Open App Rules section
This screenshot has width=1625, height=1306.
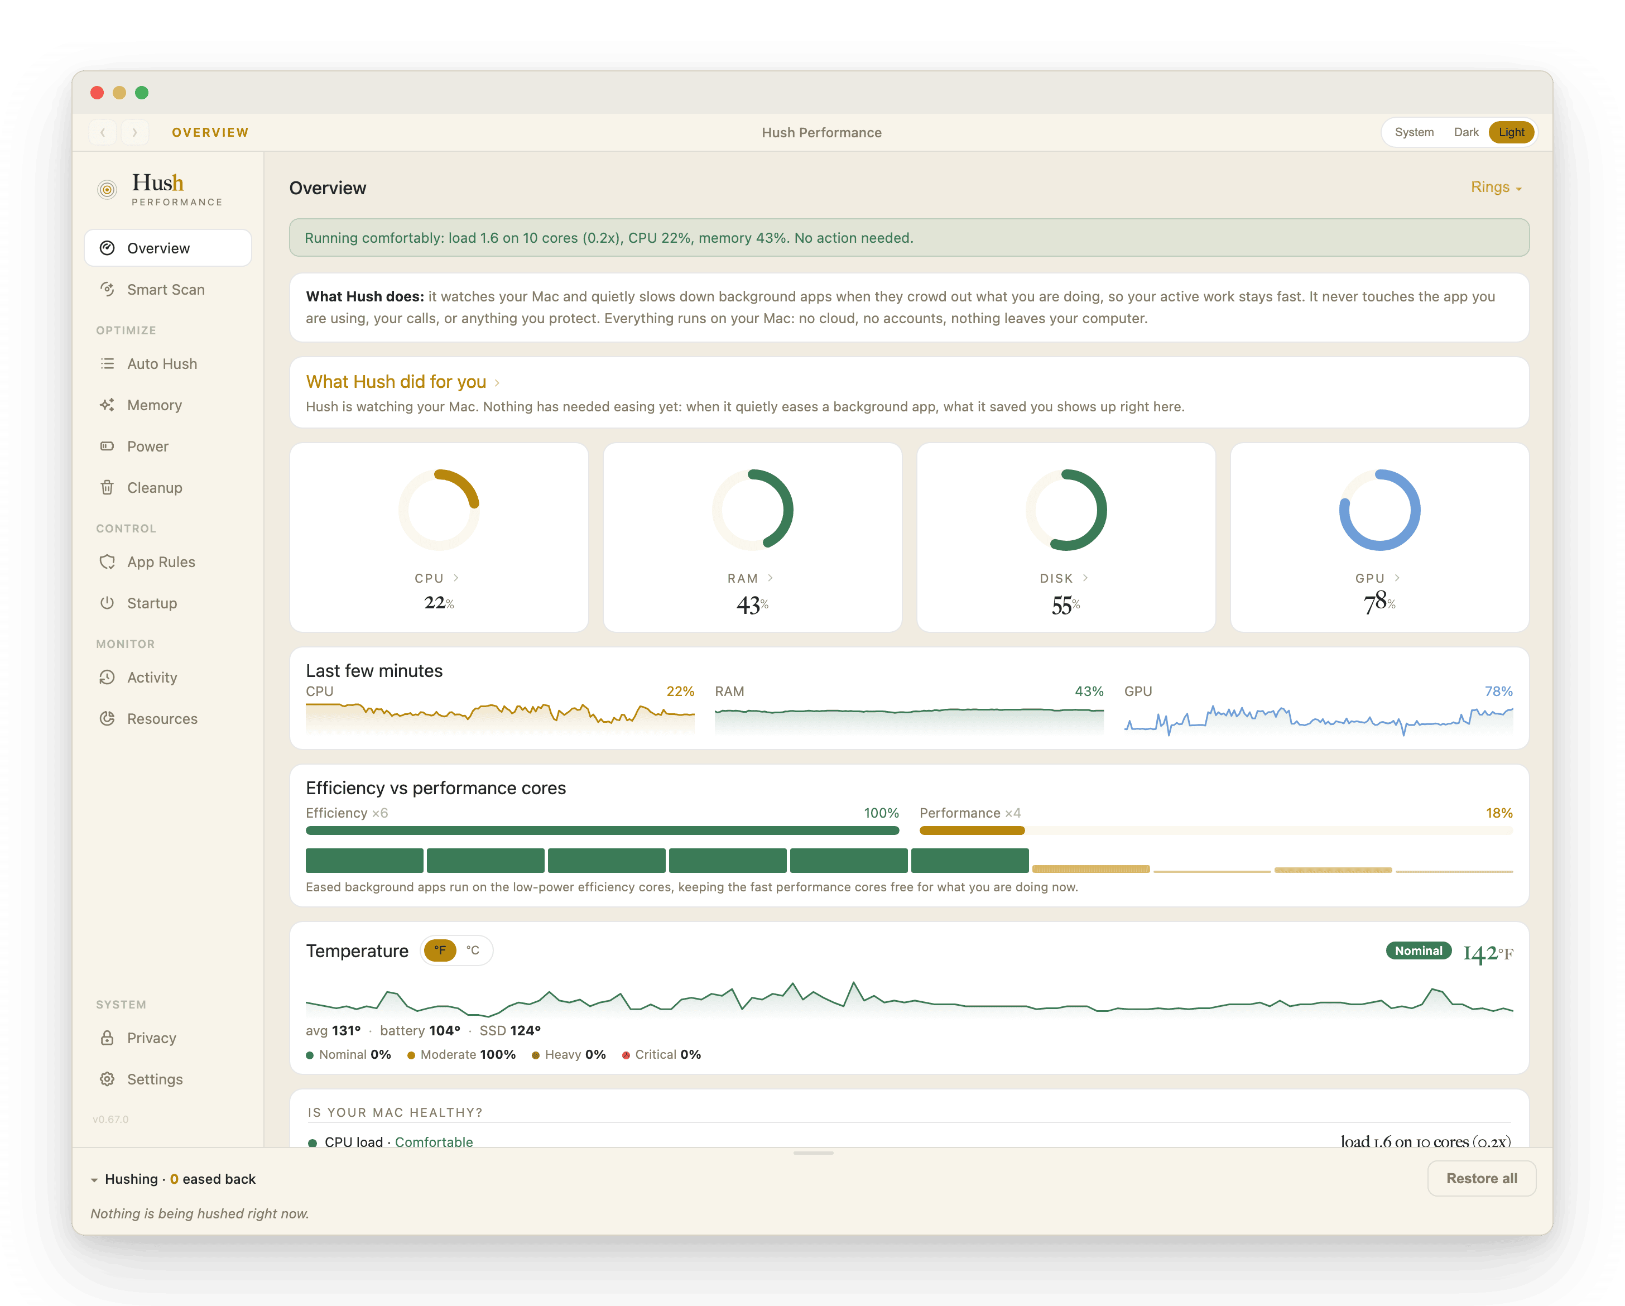coord(168,562)
